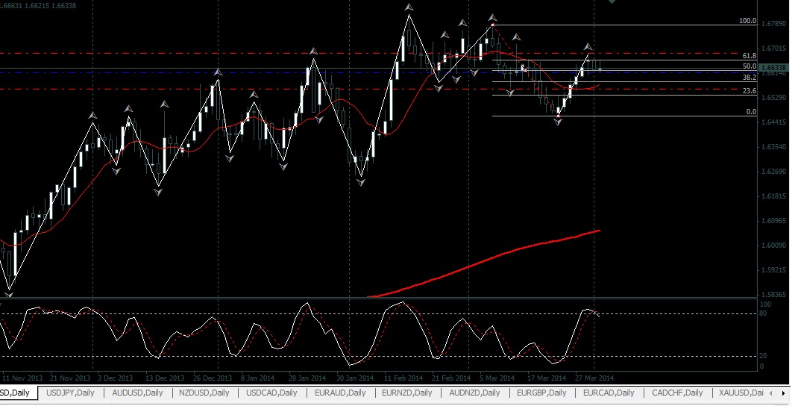Click the teal chart shift triangle at top

(x=612, y=2)
